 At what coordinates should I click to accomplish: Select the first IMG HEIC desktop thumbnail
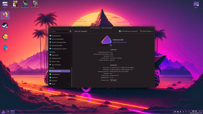(x=15, y=5)
